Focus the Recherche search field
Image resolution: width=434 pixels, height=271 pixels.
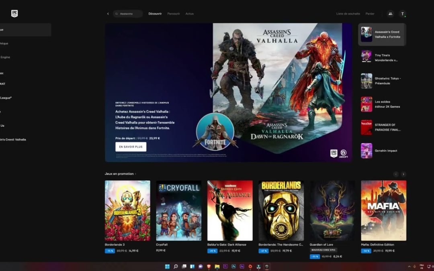(x=128, y=14)
